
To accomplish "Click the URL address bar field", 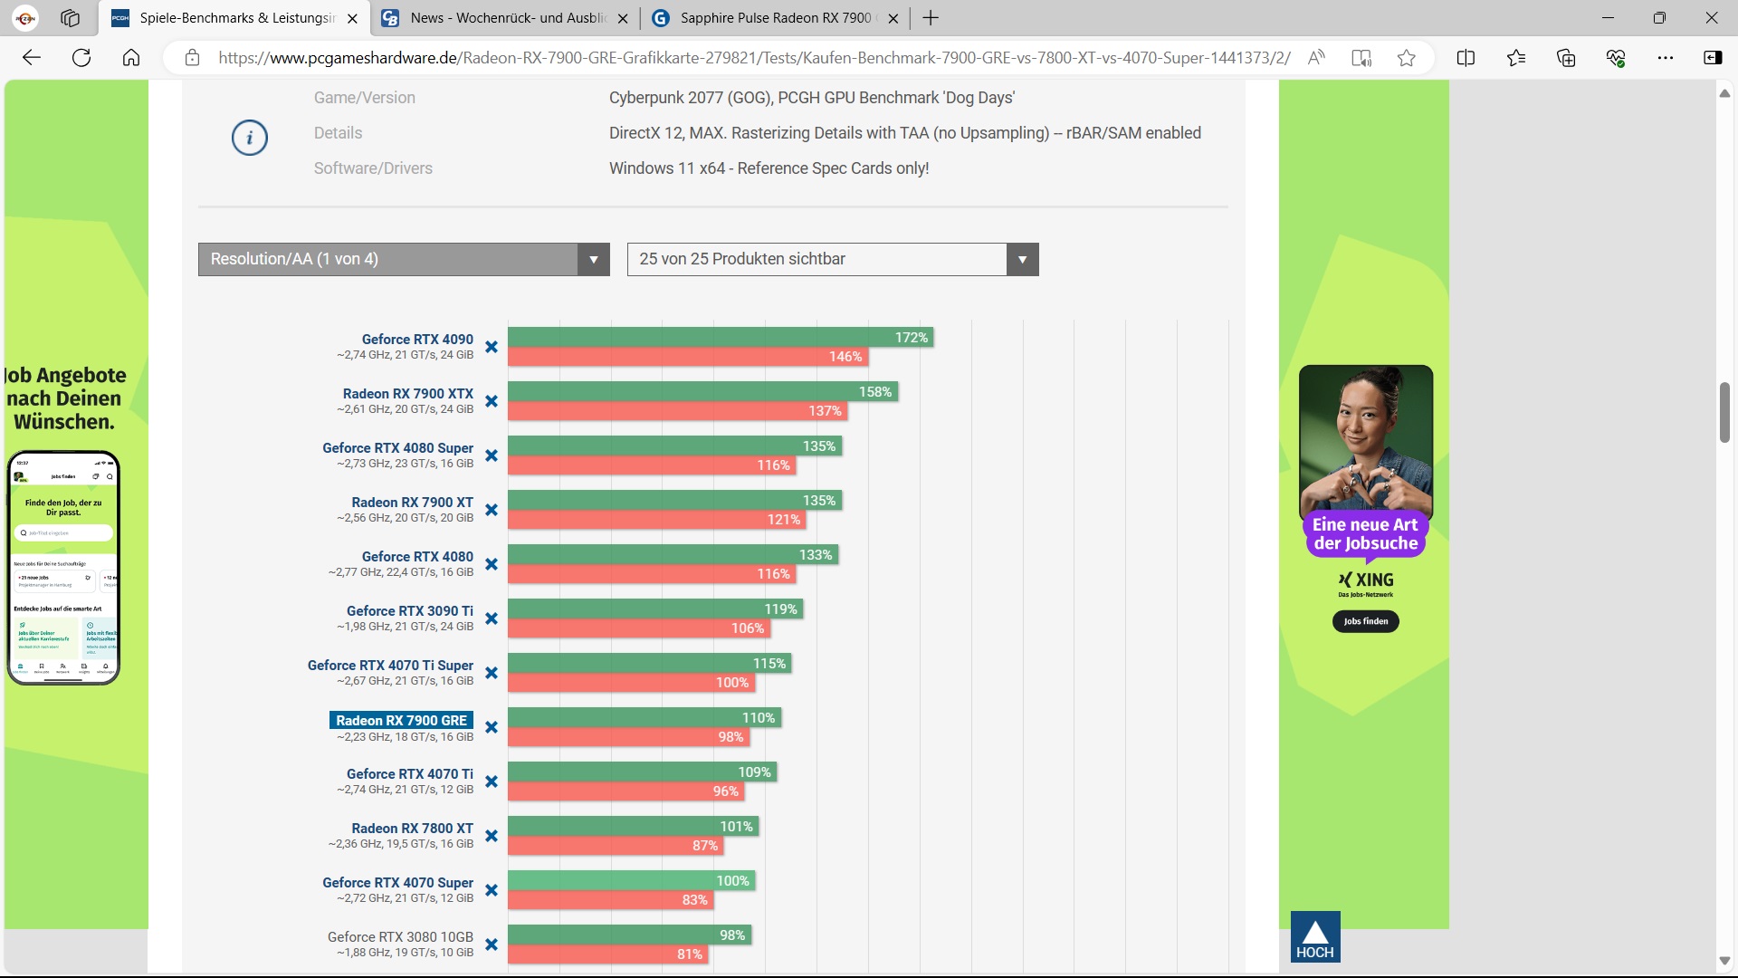I will click(753, 58).
